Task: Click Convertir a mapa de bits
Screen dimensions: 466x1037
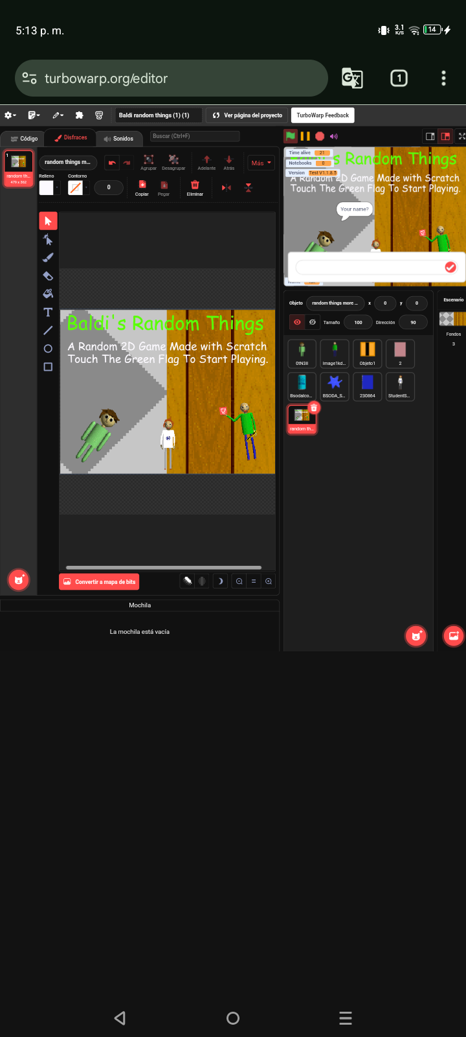Action: 100,582
